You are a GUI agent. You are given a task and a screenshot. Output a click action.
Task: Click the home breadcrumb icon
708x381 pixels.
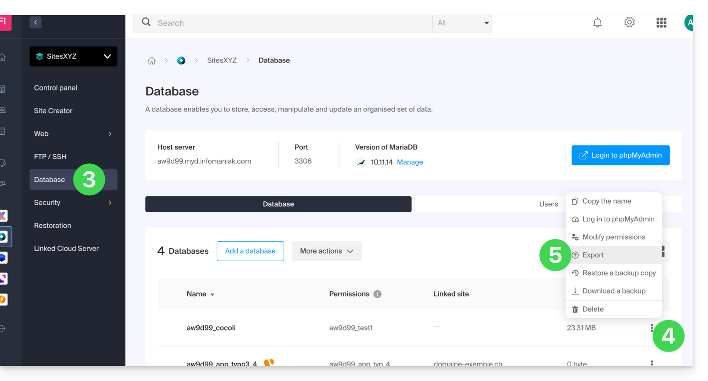pos(151,60)
